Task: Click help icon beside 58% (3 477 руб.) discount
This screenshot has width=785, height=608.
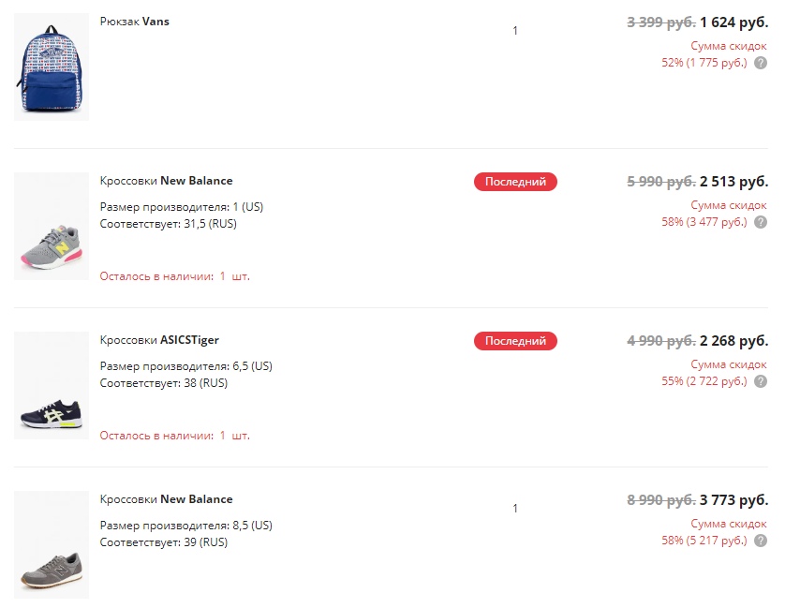Action: tap(761, 222)
